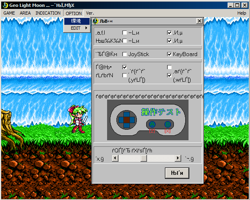Click the red [X] key label
The image size is (250, 200).
(x=167, y=131)
